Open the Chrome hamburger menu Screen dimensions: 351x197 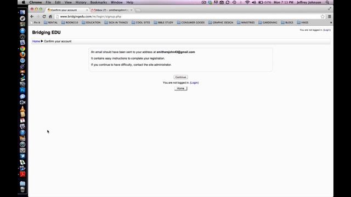point(330,16)
